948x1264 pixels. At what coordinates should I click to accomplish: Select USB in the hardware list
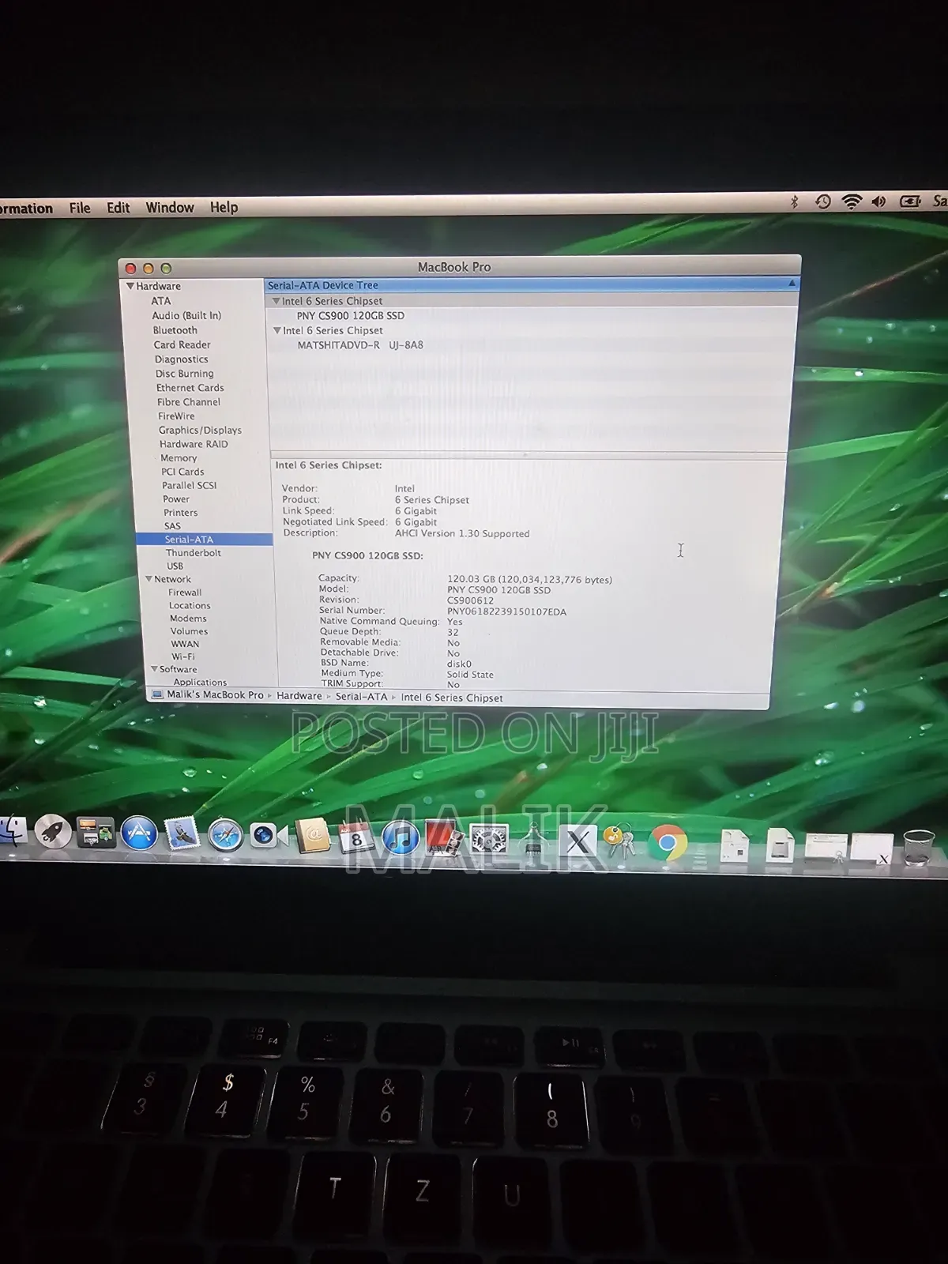click(x=175, y=566)
